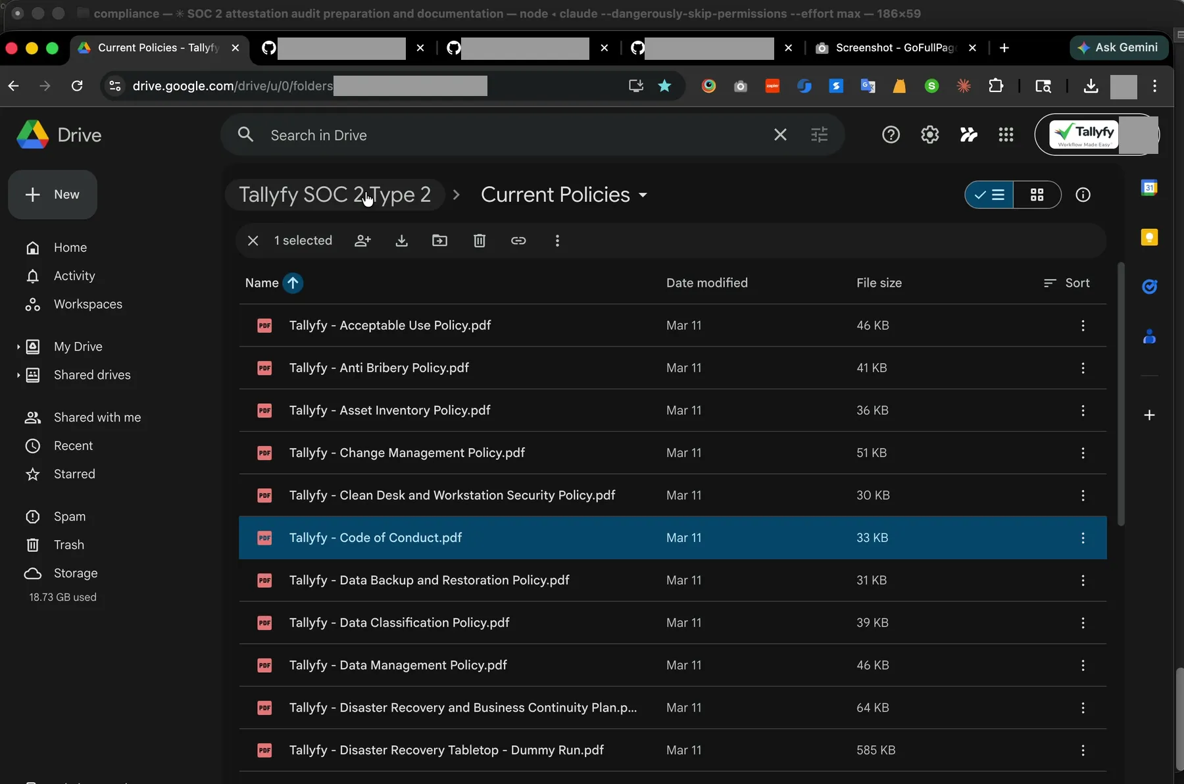Open more actions for Anti Bribery Policy.pdf
This screenshot has width=1184, height=784.
pos(1083,368)
